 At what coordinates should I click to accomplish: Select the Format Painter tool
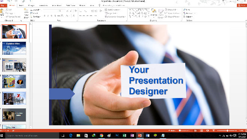pyautogui.click(x=13, y=17)
